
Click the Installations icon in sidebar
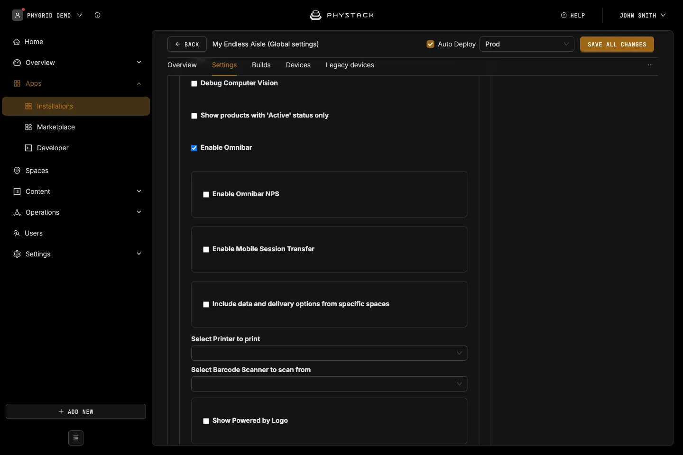tap(28, 106)
